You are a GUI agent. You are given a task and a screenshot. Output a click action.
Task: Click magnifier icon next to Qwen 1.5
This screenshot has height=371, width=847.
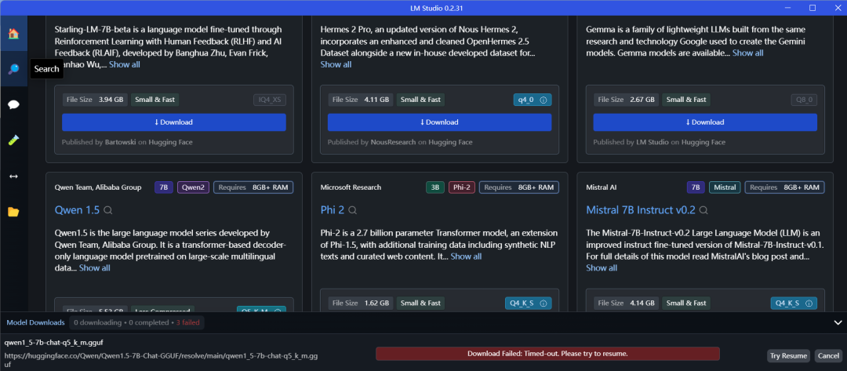108,210
